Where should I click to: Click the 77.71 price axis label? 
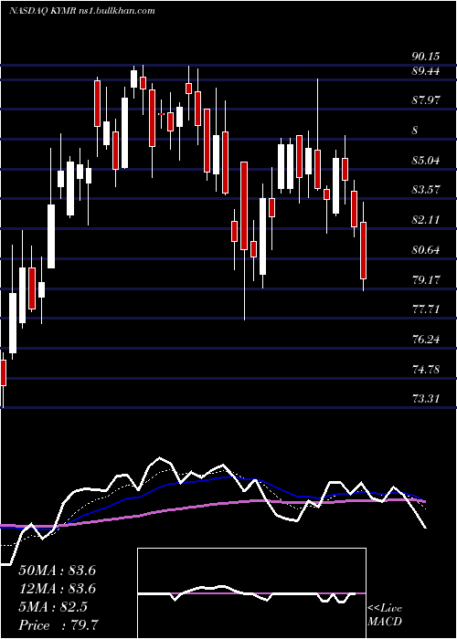coord(426,309)
